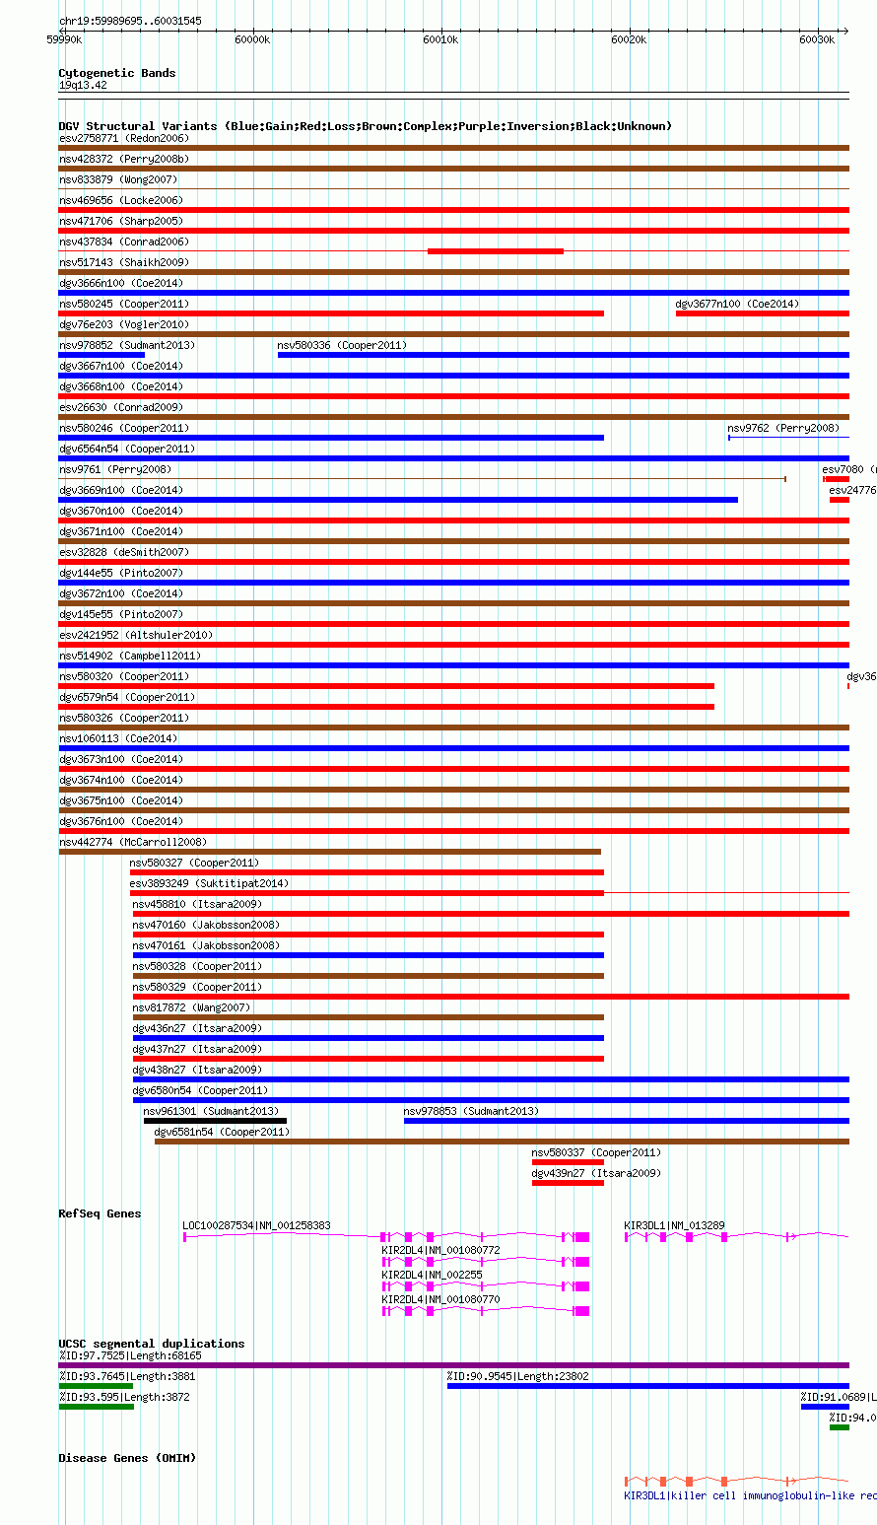The image size is (877, 1525).
Task: Select the esv26630 (Conrad2009) label
Action: point(121,407)
